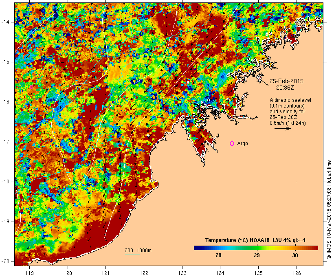Click the color bar '29' tick label
The width and height of the screenshot is (334, 277).
257,255
